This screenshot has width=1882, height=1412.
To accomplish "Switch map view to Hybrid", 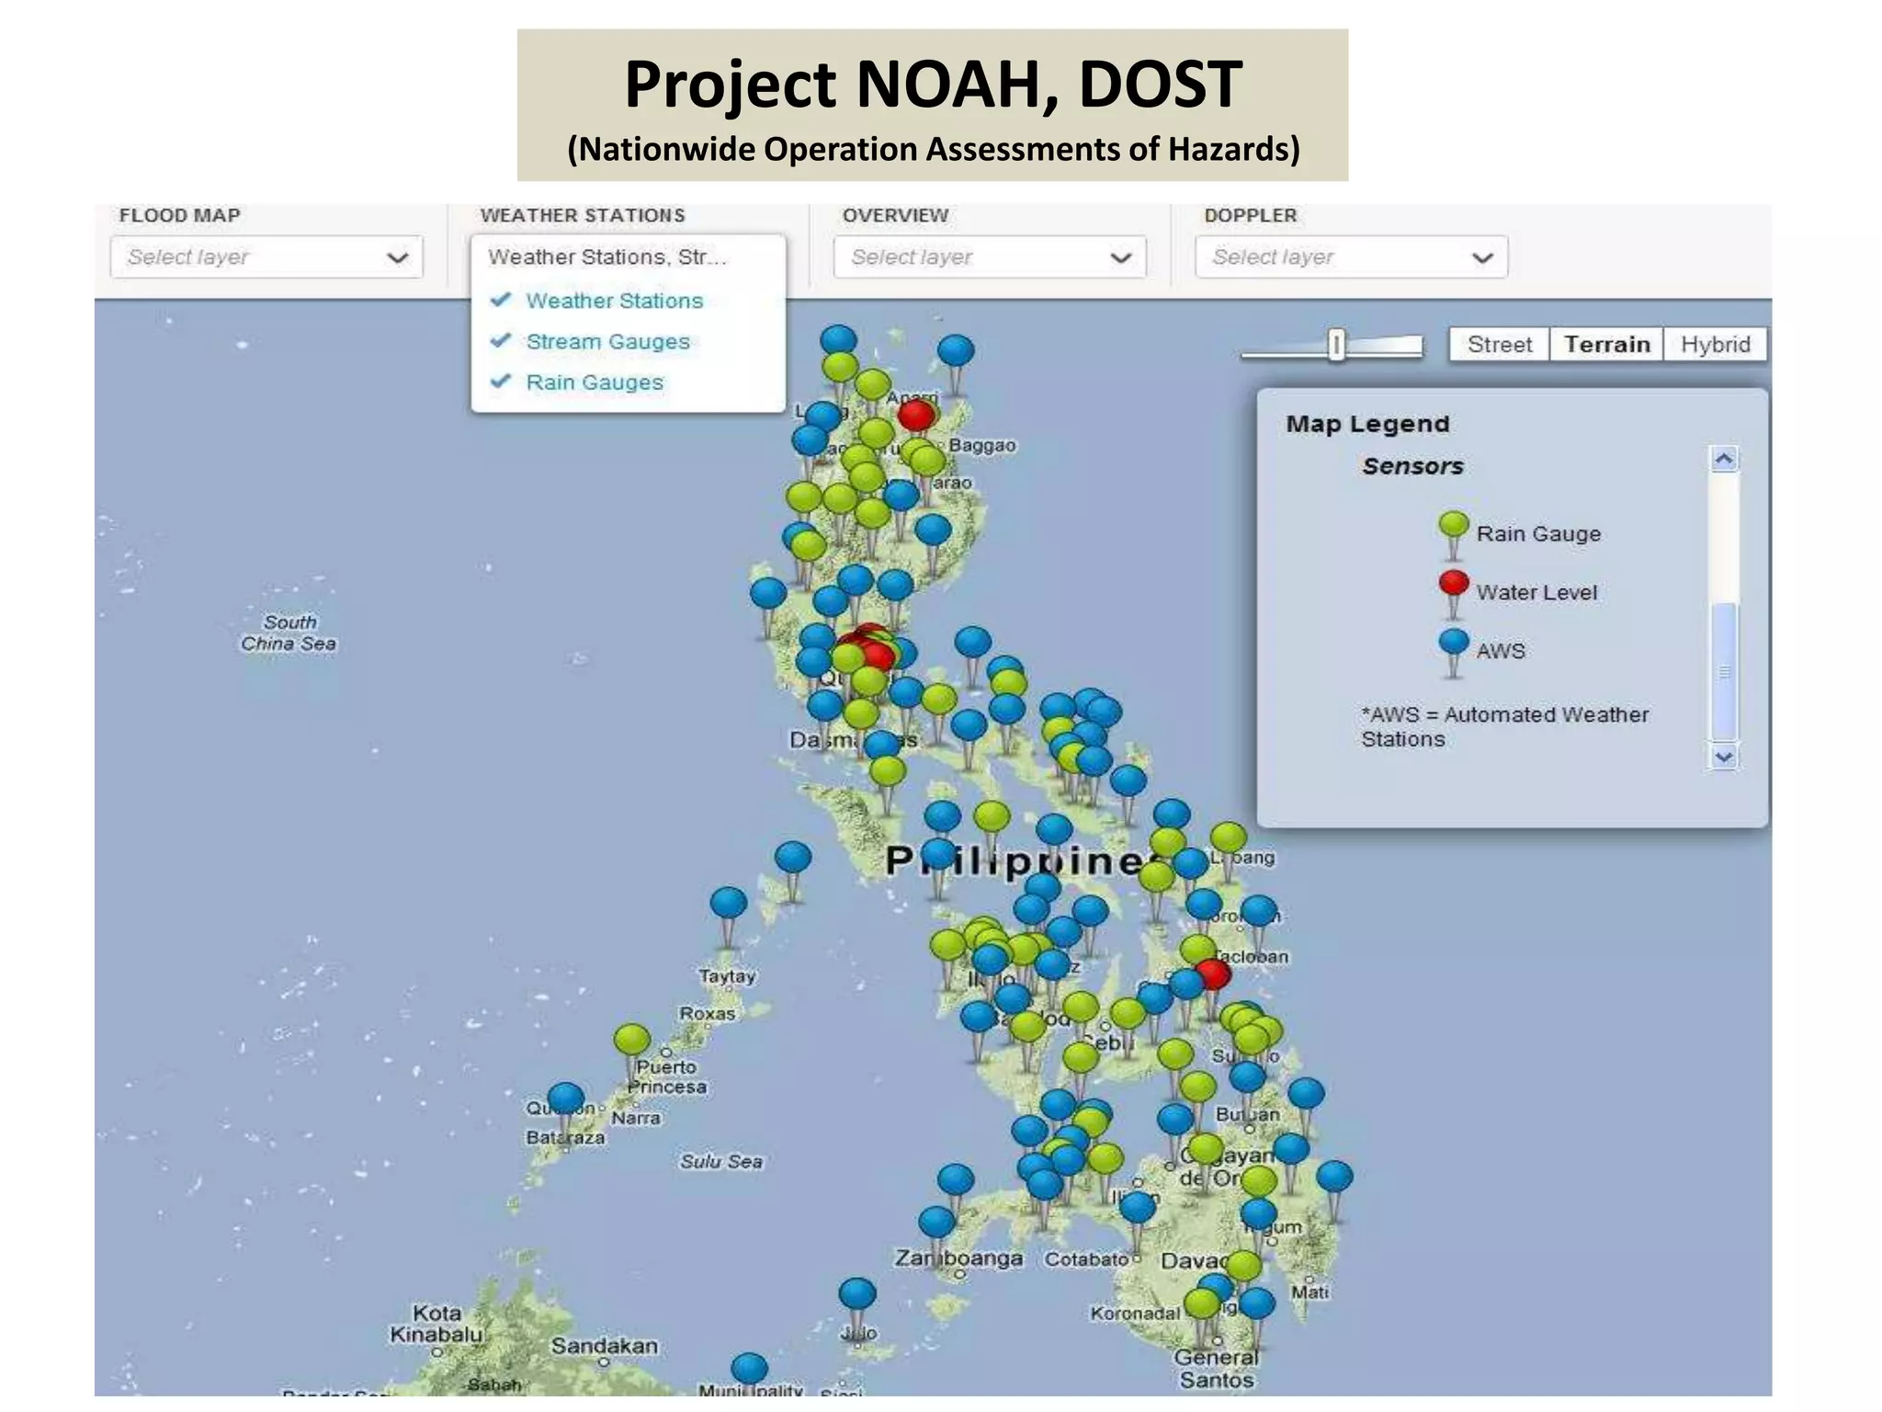I will pyautogui.click(x=1715, y=345).
